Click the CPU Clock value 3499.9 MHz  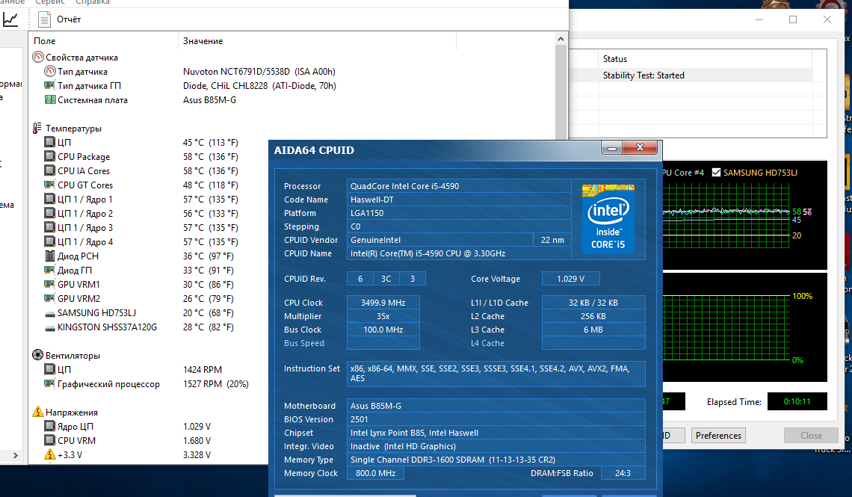[x=383, y=303]
